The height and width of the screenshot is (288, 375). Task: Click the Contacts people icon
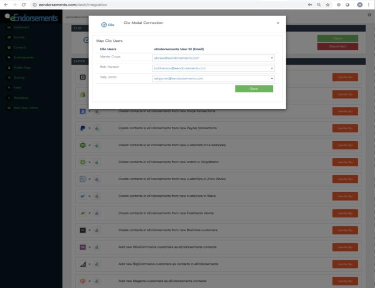9,47
